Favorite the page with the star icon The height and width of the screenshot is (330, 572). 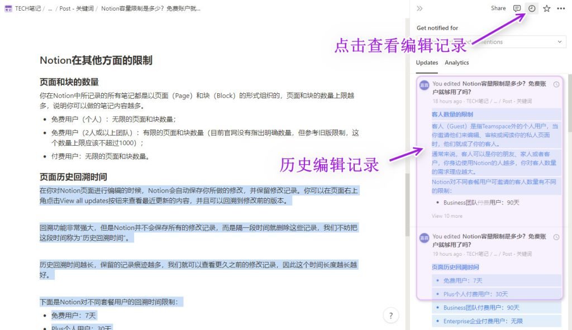(x=546, y=8)
